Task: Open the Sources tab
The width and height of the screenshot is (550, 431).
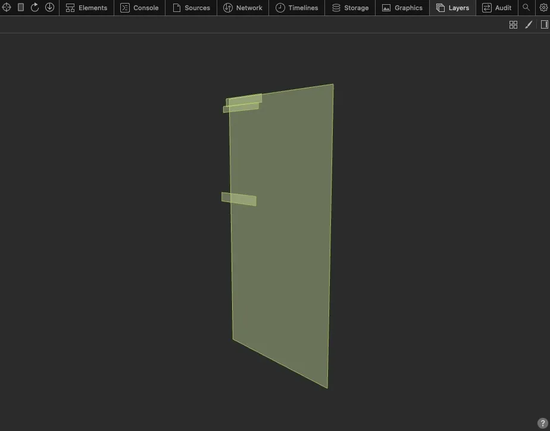Action: coord(191,8)
